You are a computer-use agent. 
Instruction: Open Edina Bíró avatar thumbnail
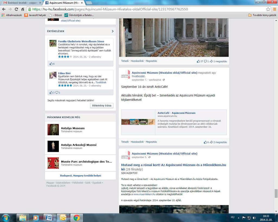click(53, 75)
